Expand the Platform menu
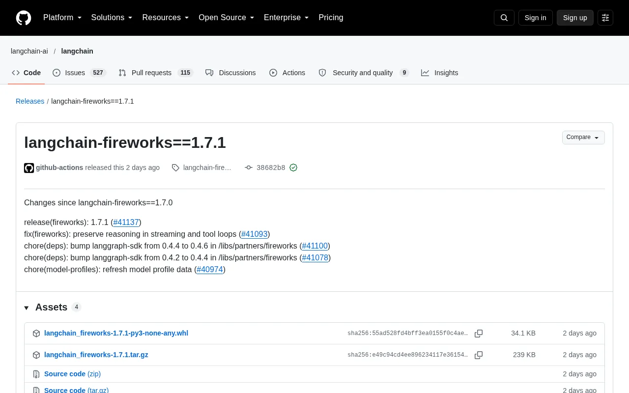629x393 pixels. pos(62,18)
